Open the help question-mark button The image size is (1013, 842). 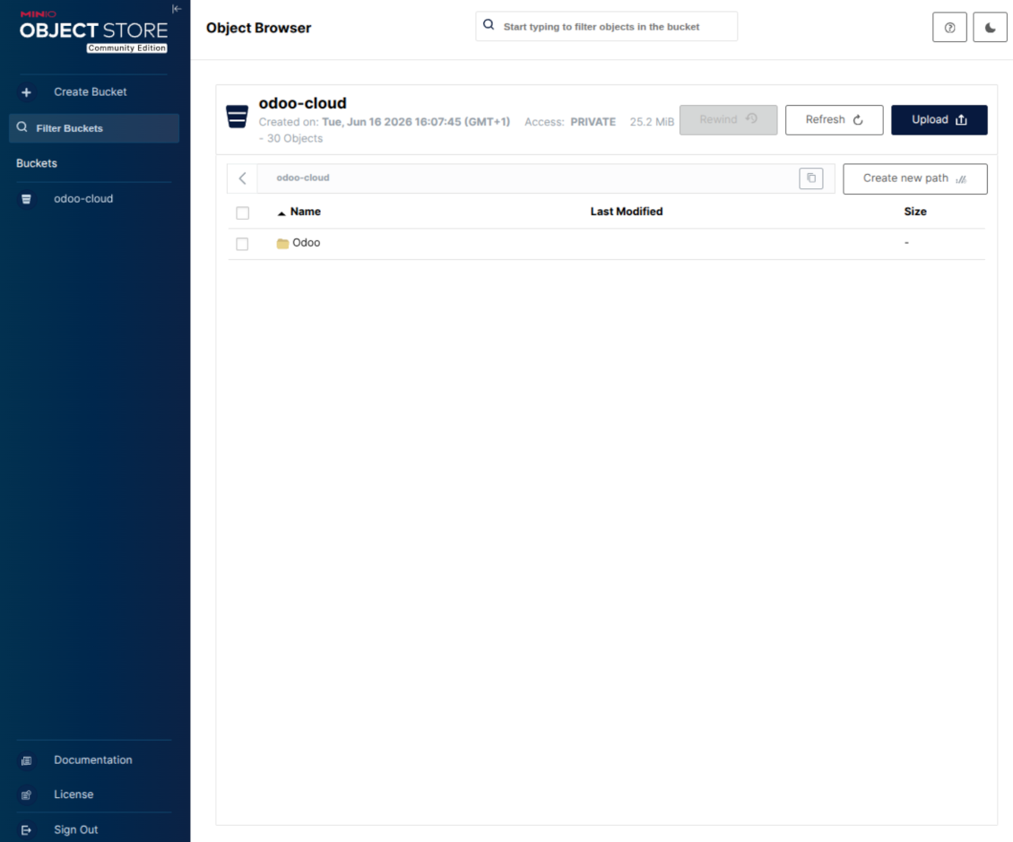[x=949, y=27]
